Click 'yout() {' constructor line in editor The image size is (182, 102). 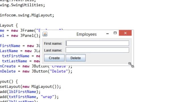[x=9, y=82]
